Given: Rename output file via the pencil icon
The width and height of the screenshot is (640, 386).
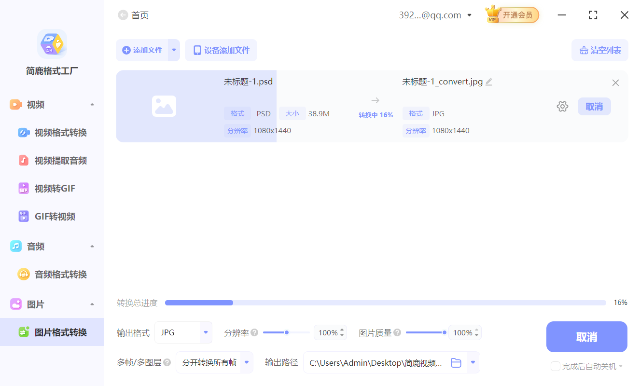Looking at the screenshot, I should point(489,82).
